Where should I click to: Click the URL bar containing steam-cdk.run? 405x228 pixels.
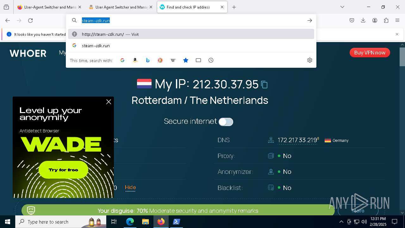(191, 21)
